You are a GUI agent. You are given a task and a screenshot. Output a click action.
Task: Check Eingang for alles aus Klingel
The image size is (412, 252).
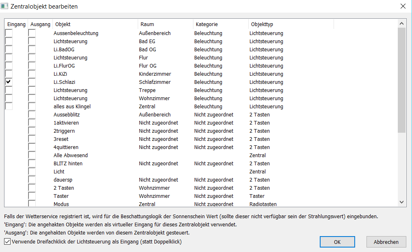coord(9,106)
